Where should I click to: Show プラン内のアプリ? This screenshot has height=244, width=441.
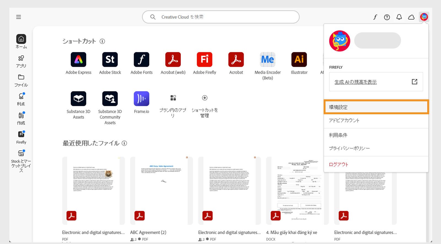pyautogui.click(x=173, y=106)
